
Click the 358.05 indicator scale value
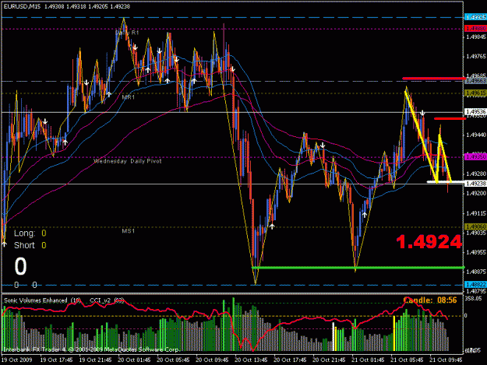[x=473, y=298]
